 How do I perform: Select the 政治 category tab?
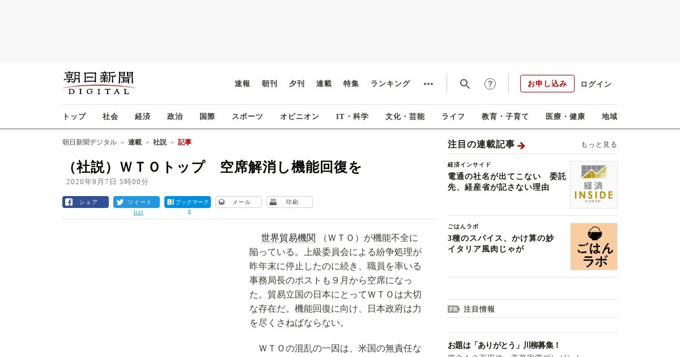pyautogui.click(x=175, y=117)
